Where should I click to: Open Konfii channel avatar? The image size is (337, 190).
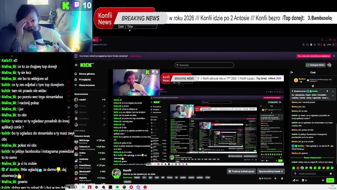pyautogui.click(x=116, y=173)
